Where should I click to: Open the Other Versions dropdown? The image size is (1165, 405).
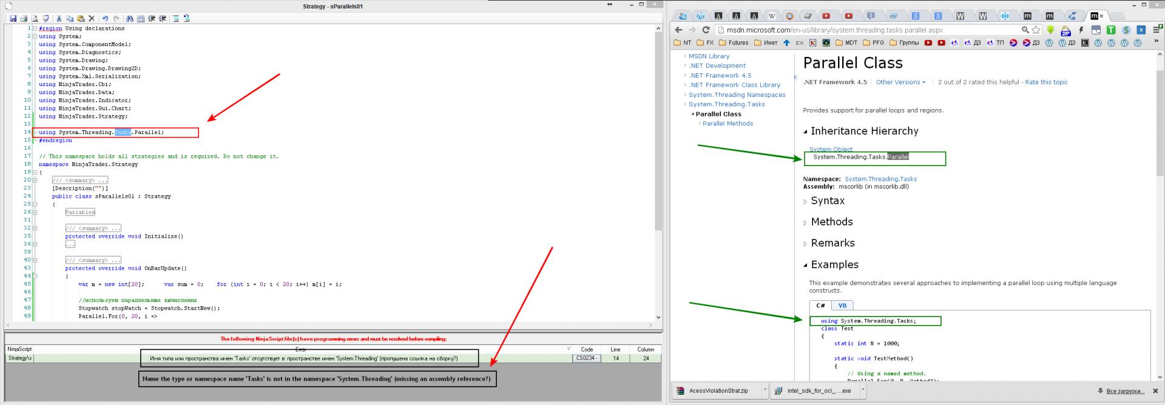coord(900,82)
